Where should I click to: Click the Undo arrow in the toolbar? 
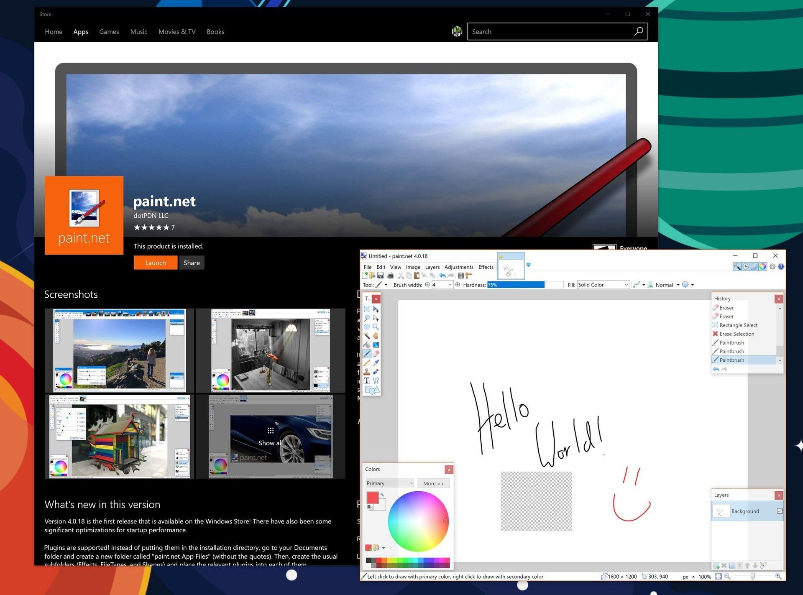pos(442,276)
